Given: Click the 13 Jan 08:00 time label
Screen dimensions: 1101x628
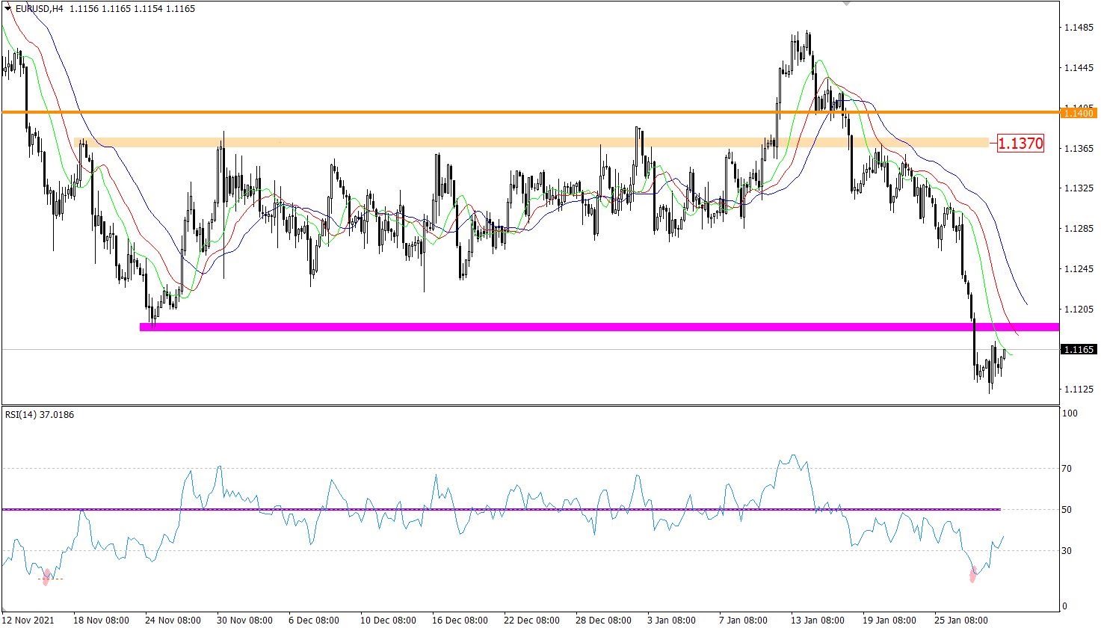Looking at the screenshot, I should (x=818, y=621).
